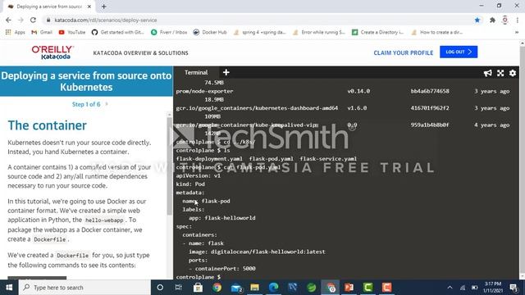Open the notification center icon
The image size is (525, 295).
pos(514,288)
